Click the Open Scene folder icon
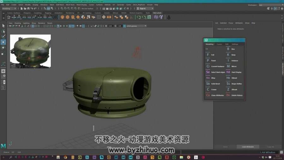The height and width of the screenshot is (160, 284). point(25,9)
